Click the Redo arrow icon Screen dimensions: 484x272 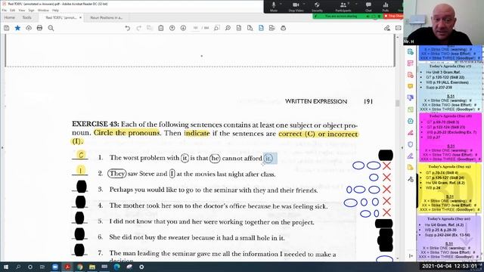click(138, 28)
